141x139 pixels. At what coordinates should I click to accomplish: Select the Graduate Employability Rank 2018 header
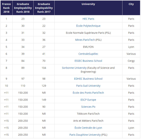point(23,8)
